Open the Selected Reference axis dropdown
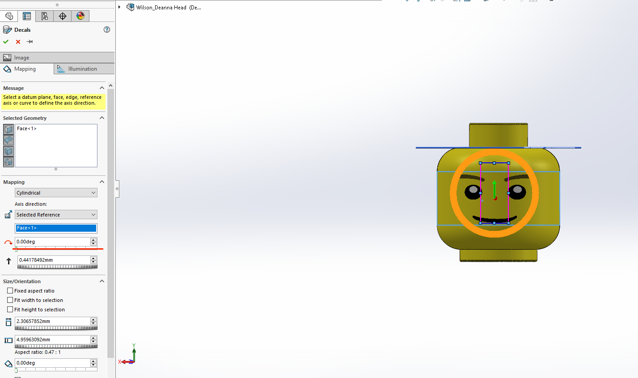This screenshot has height=378, width=638. (x=93, y=214)
